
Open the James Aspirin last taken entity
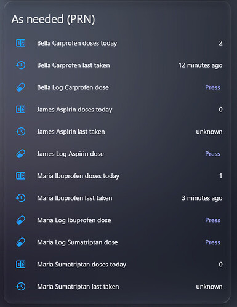pyautogui.click(x=71, y=132)
